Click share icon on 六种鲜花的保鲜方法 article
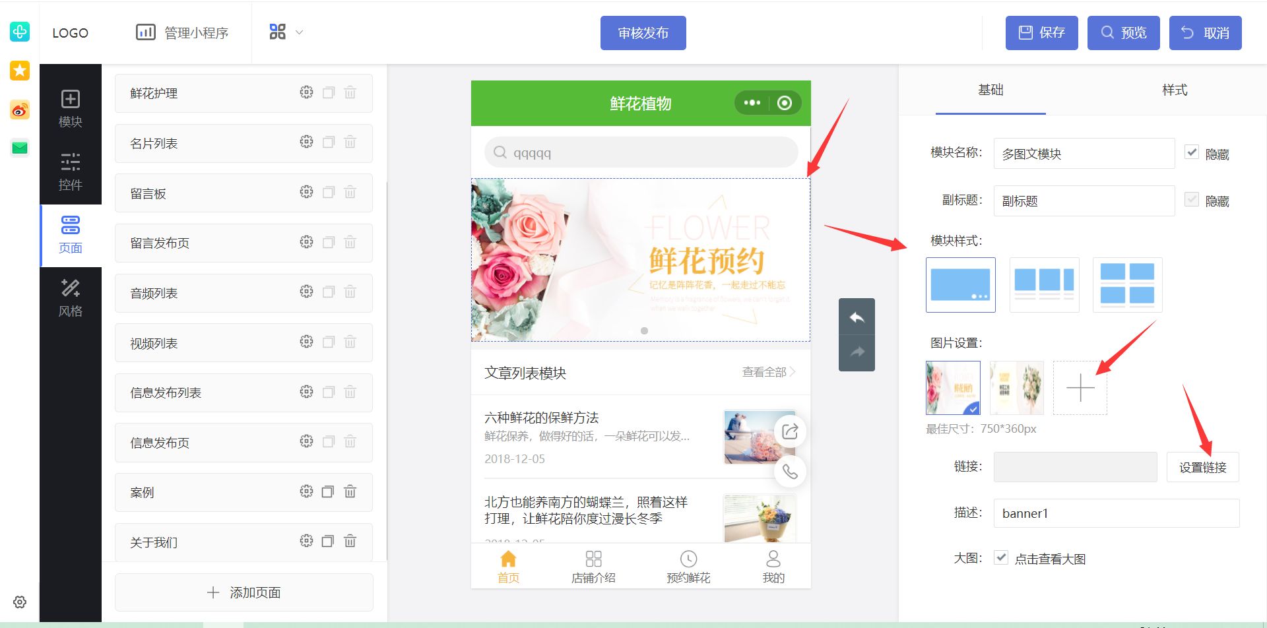This screenshot has height=628, width=1267. (790, 431)
